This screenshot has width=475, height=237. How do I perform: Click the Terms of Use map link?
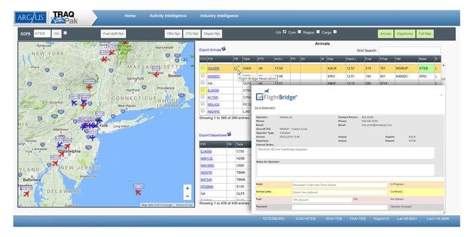pos(184,205)
